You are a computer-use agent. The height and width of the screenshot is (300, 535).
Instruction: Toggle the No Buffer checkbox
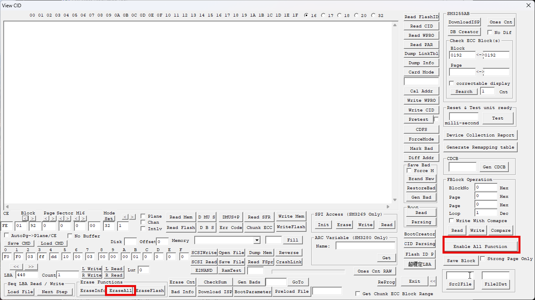pos(70,236)
